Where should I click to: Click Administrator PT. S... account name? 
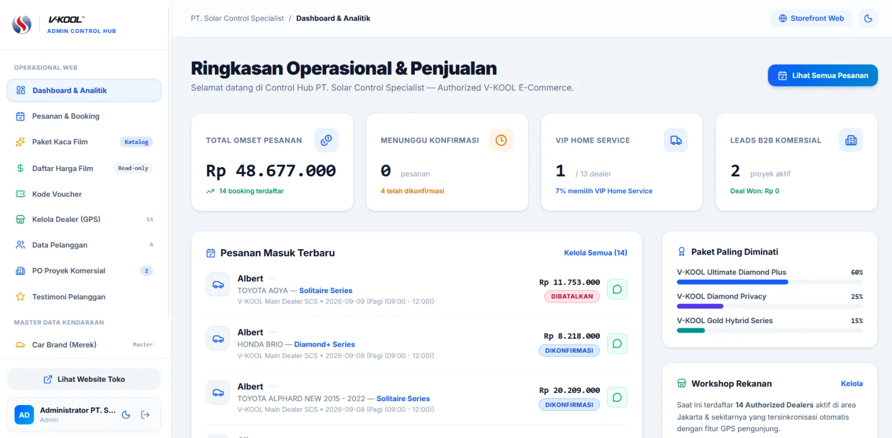pos(77,410)
